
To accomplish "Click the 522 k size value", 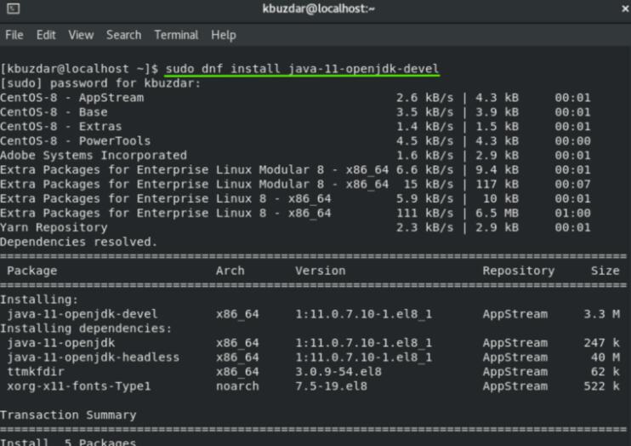I will pos(602,386).
